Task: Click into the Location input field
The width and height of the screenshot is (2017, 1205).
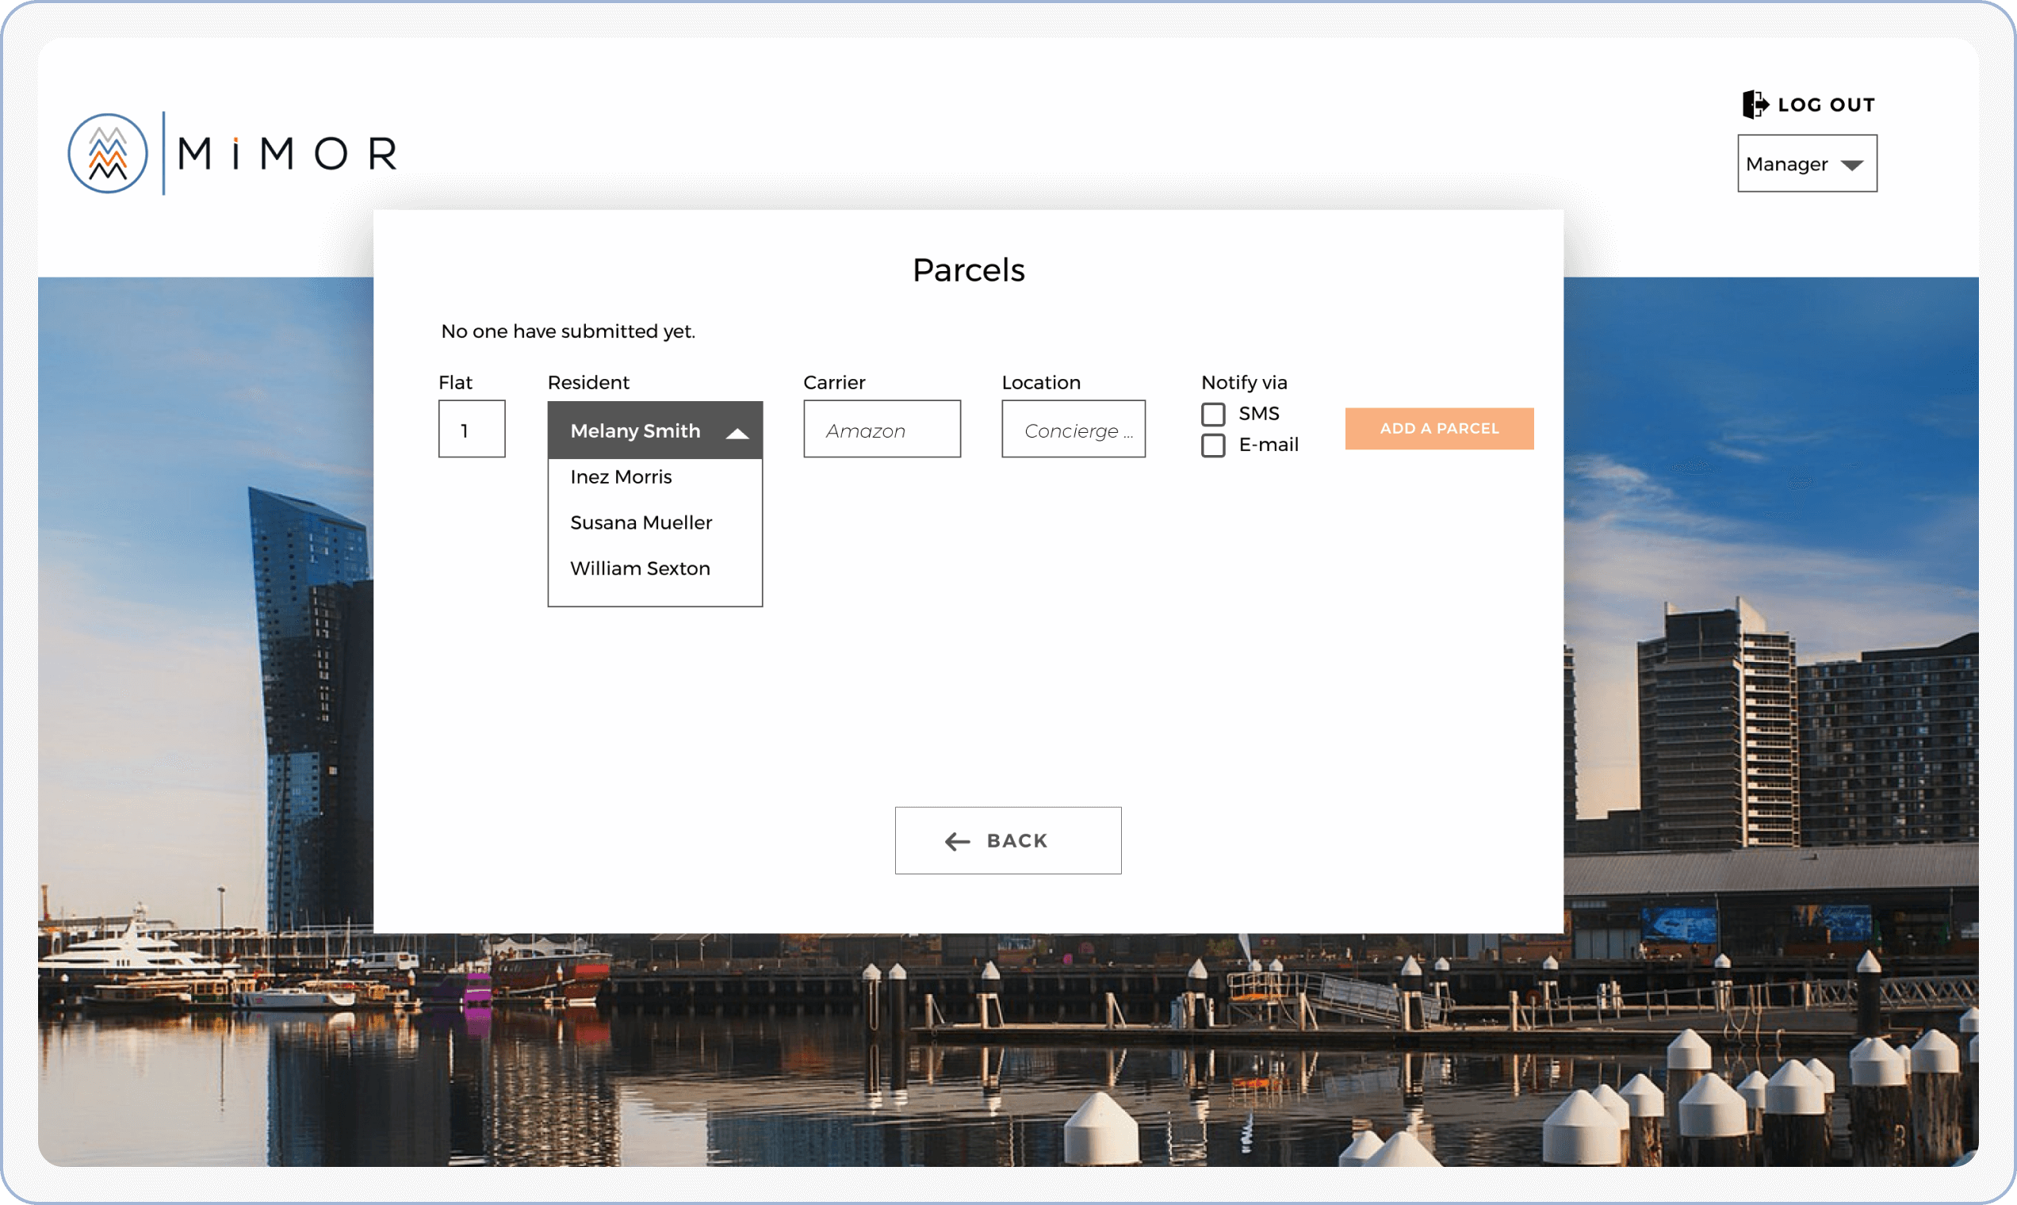Action: pyautogui.click(x=1073, y=430)
